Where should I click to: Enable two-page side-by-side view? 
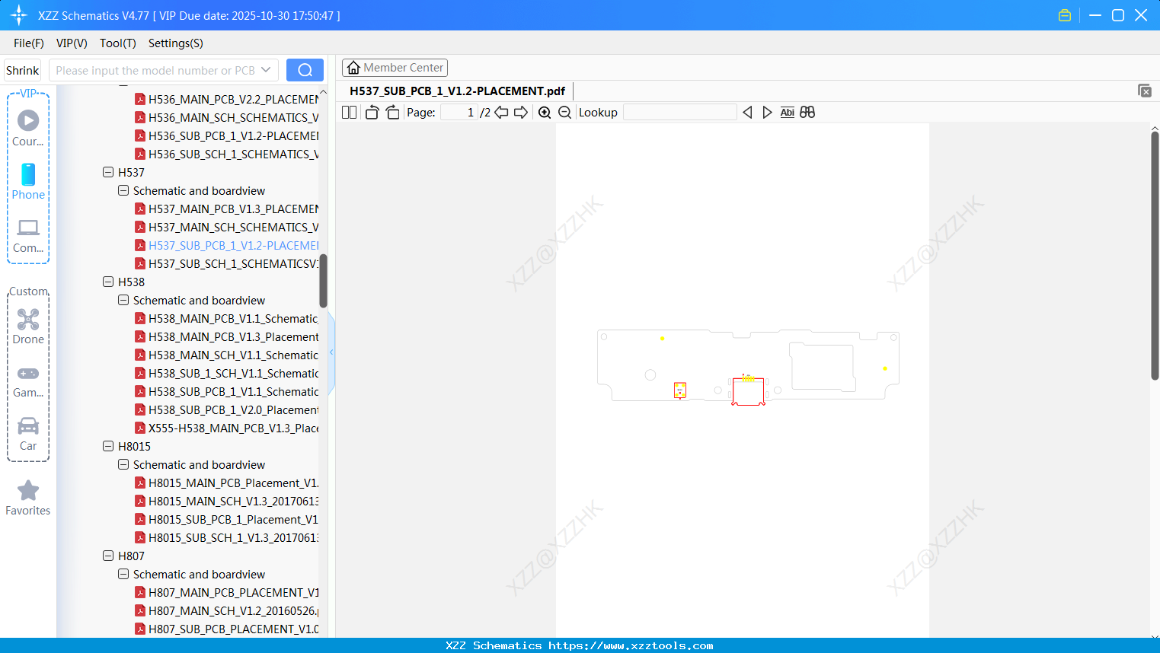[x=349, y=112]
